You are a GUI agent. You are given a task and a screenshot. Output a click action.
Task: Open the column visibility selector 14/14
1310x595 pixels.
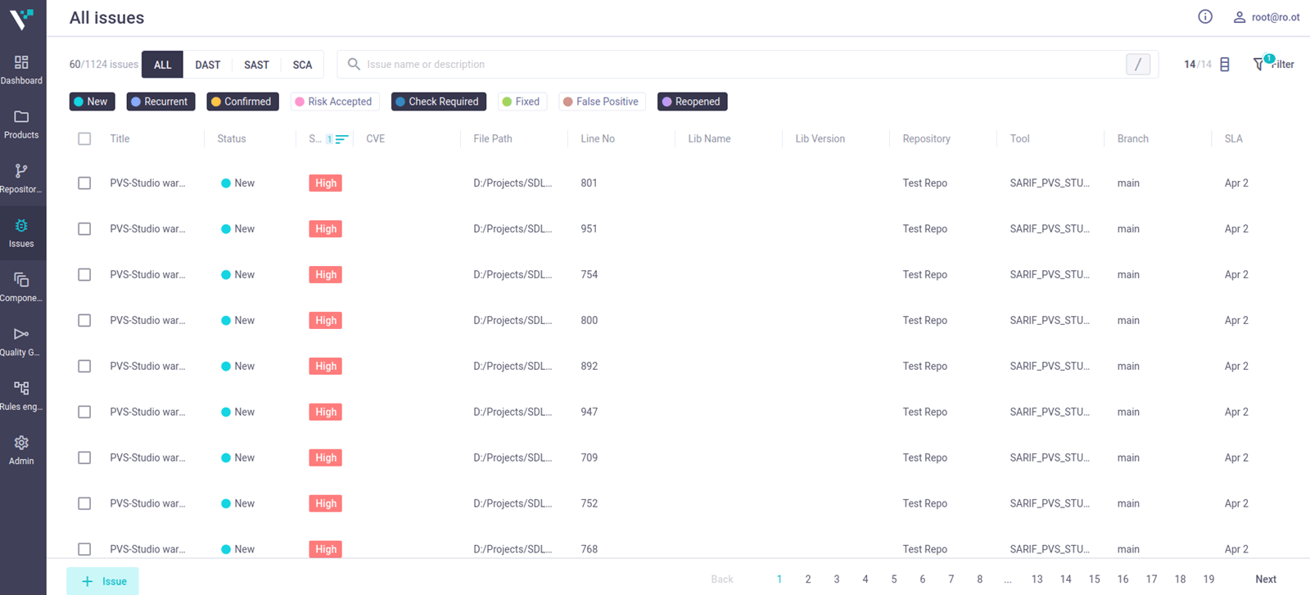click(1224, 64)
